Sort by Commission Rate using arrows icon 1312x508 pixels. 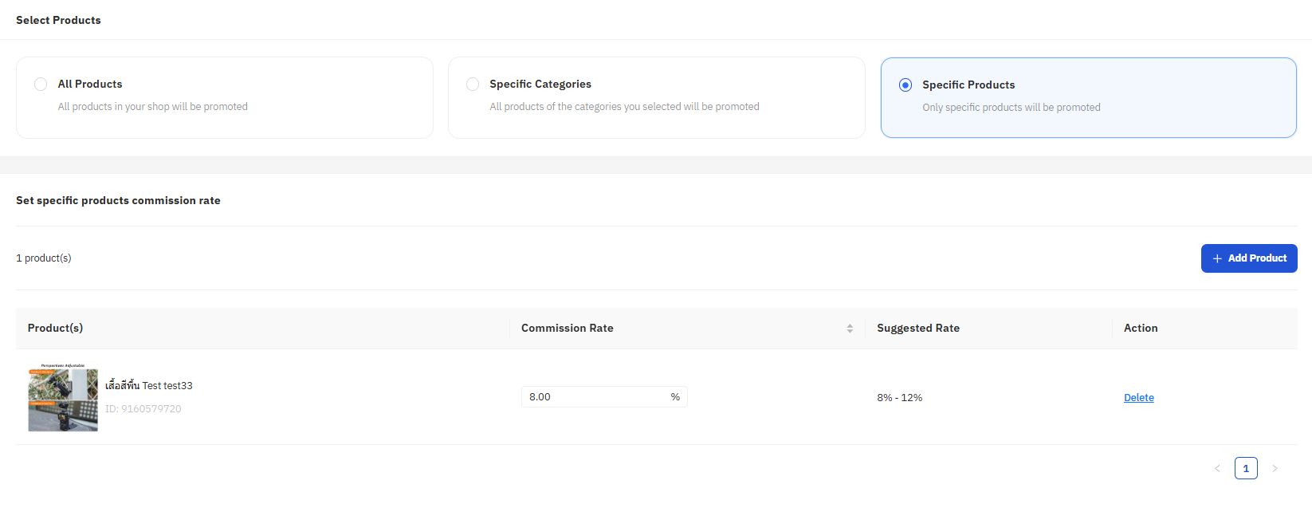point(850,329)
